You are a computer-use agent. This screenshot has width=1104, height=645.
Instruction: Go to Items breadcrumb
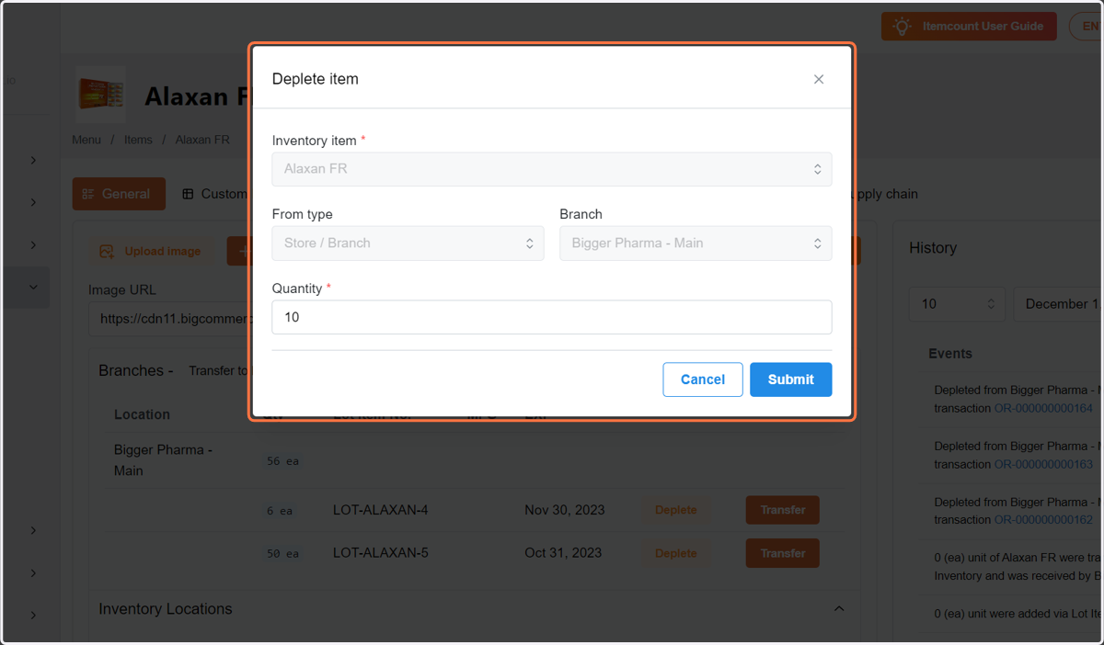click(138, 140)
